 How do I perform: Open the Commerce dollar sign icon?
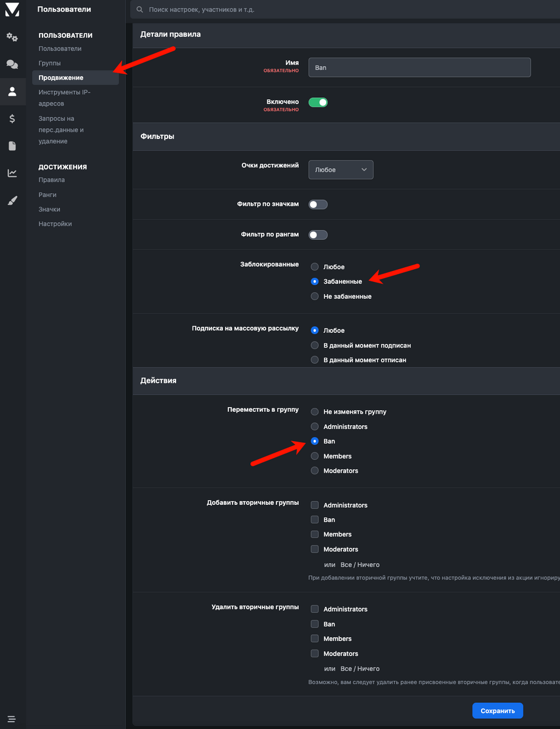click(12, 119)
